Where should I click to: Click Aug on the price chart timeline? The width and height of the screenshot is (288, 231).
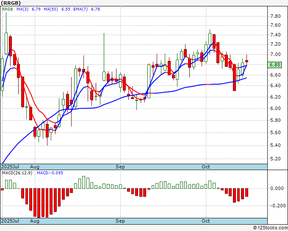[x=35, y=167]
